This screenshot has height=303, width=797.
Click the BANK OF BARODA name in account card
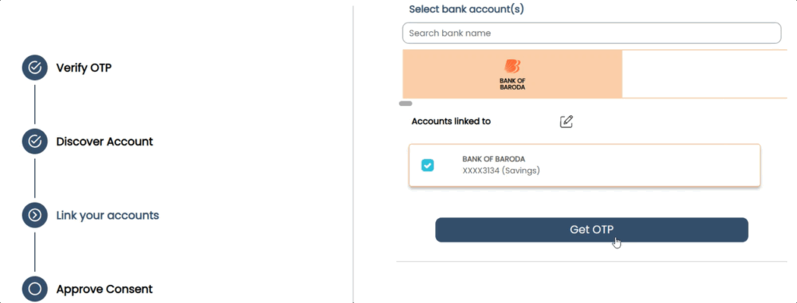[x=493, y=159]
